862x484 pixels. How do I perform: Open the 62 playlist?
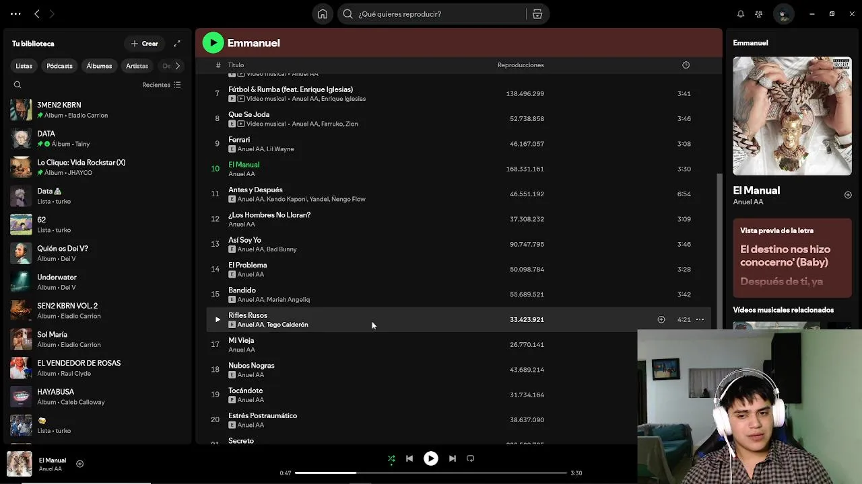(98, 225)
